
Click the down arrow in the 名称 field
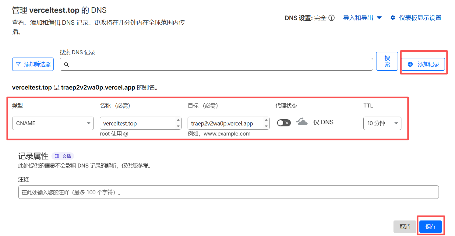click(178, 126)
